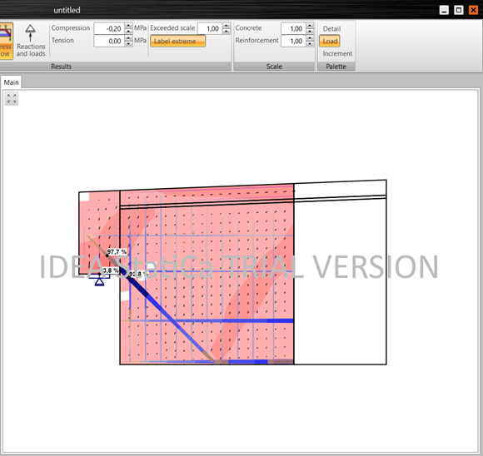Increase the Exceeded scale value
This screenshot has width=483, height=456.
tap(227, 26)
